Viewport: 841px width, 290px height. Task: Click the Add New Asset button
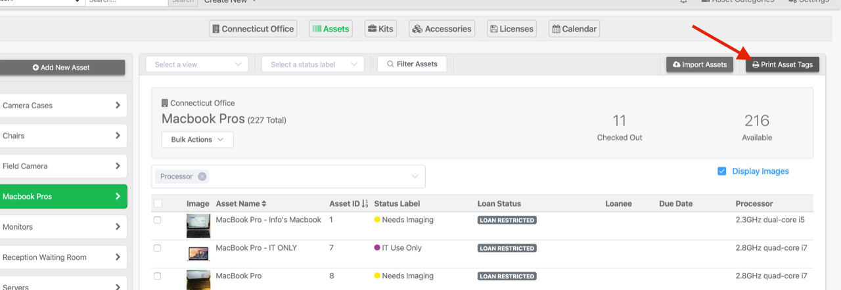61,68
